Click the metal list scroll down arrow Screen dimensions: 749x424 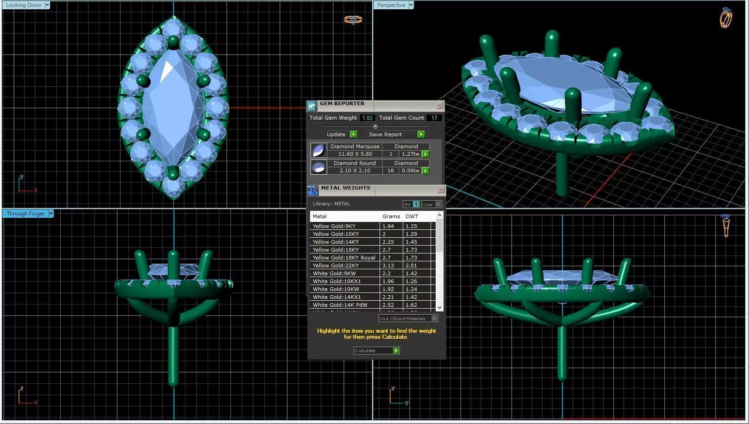click(439, 307)
